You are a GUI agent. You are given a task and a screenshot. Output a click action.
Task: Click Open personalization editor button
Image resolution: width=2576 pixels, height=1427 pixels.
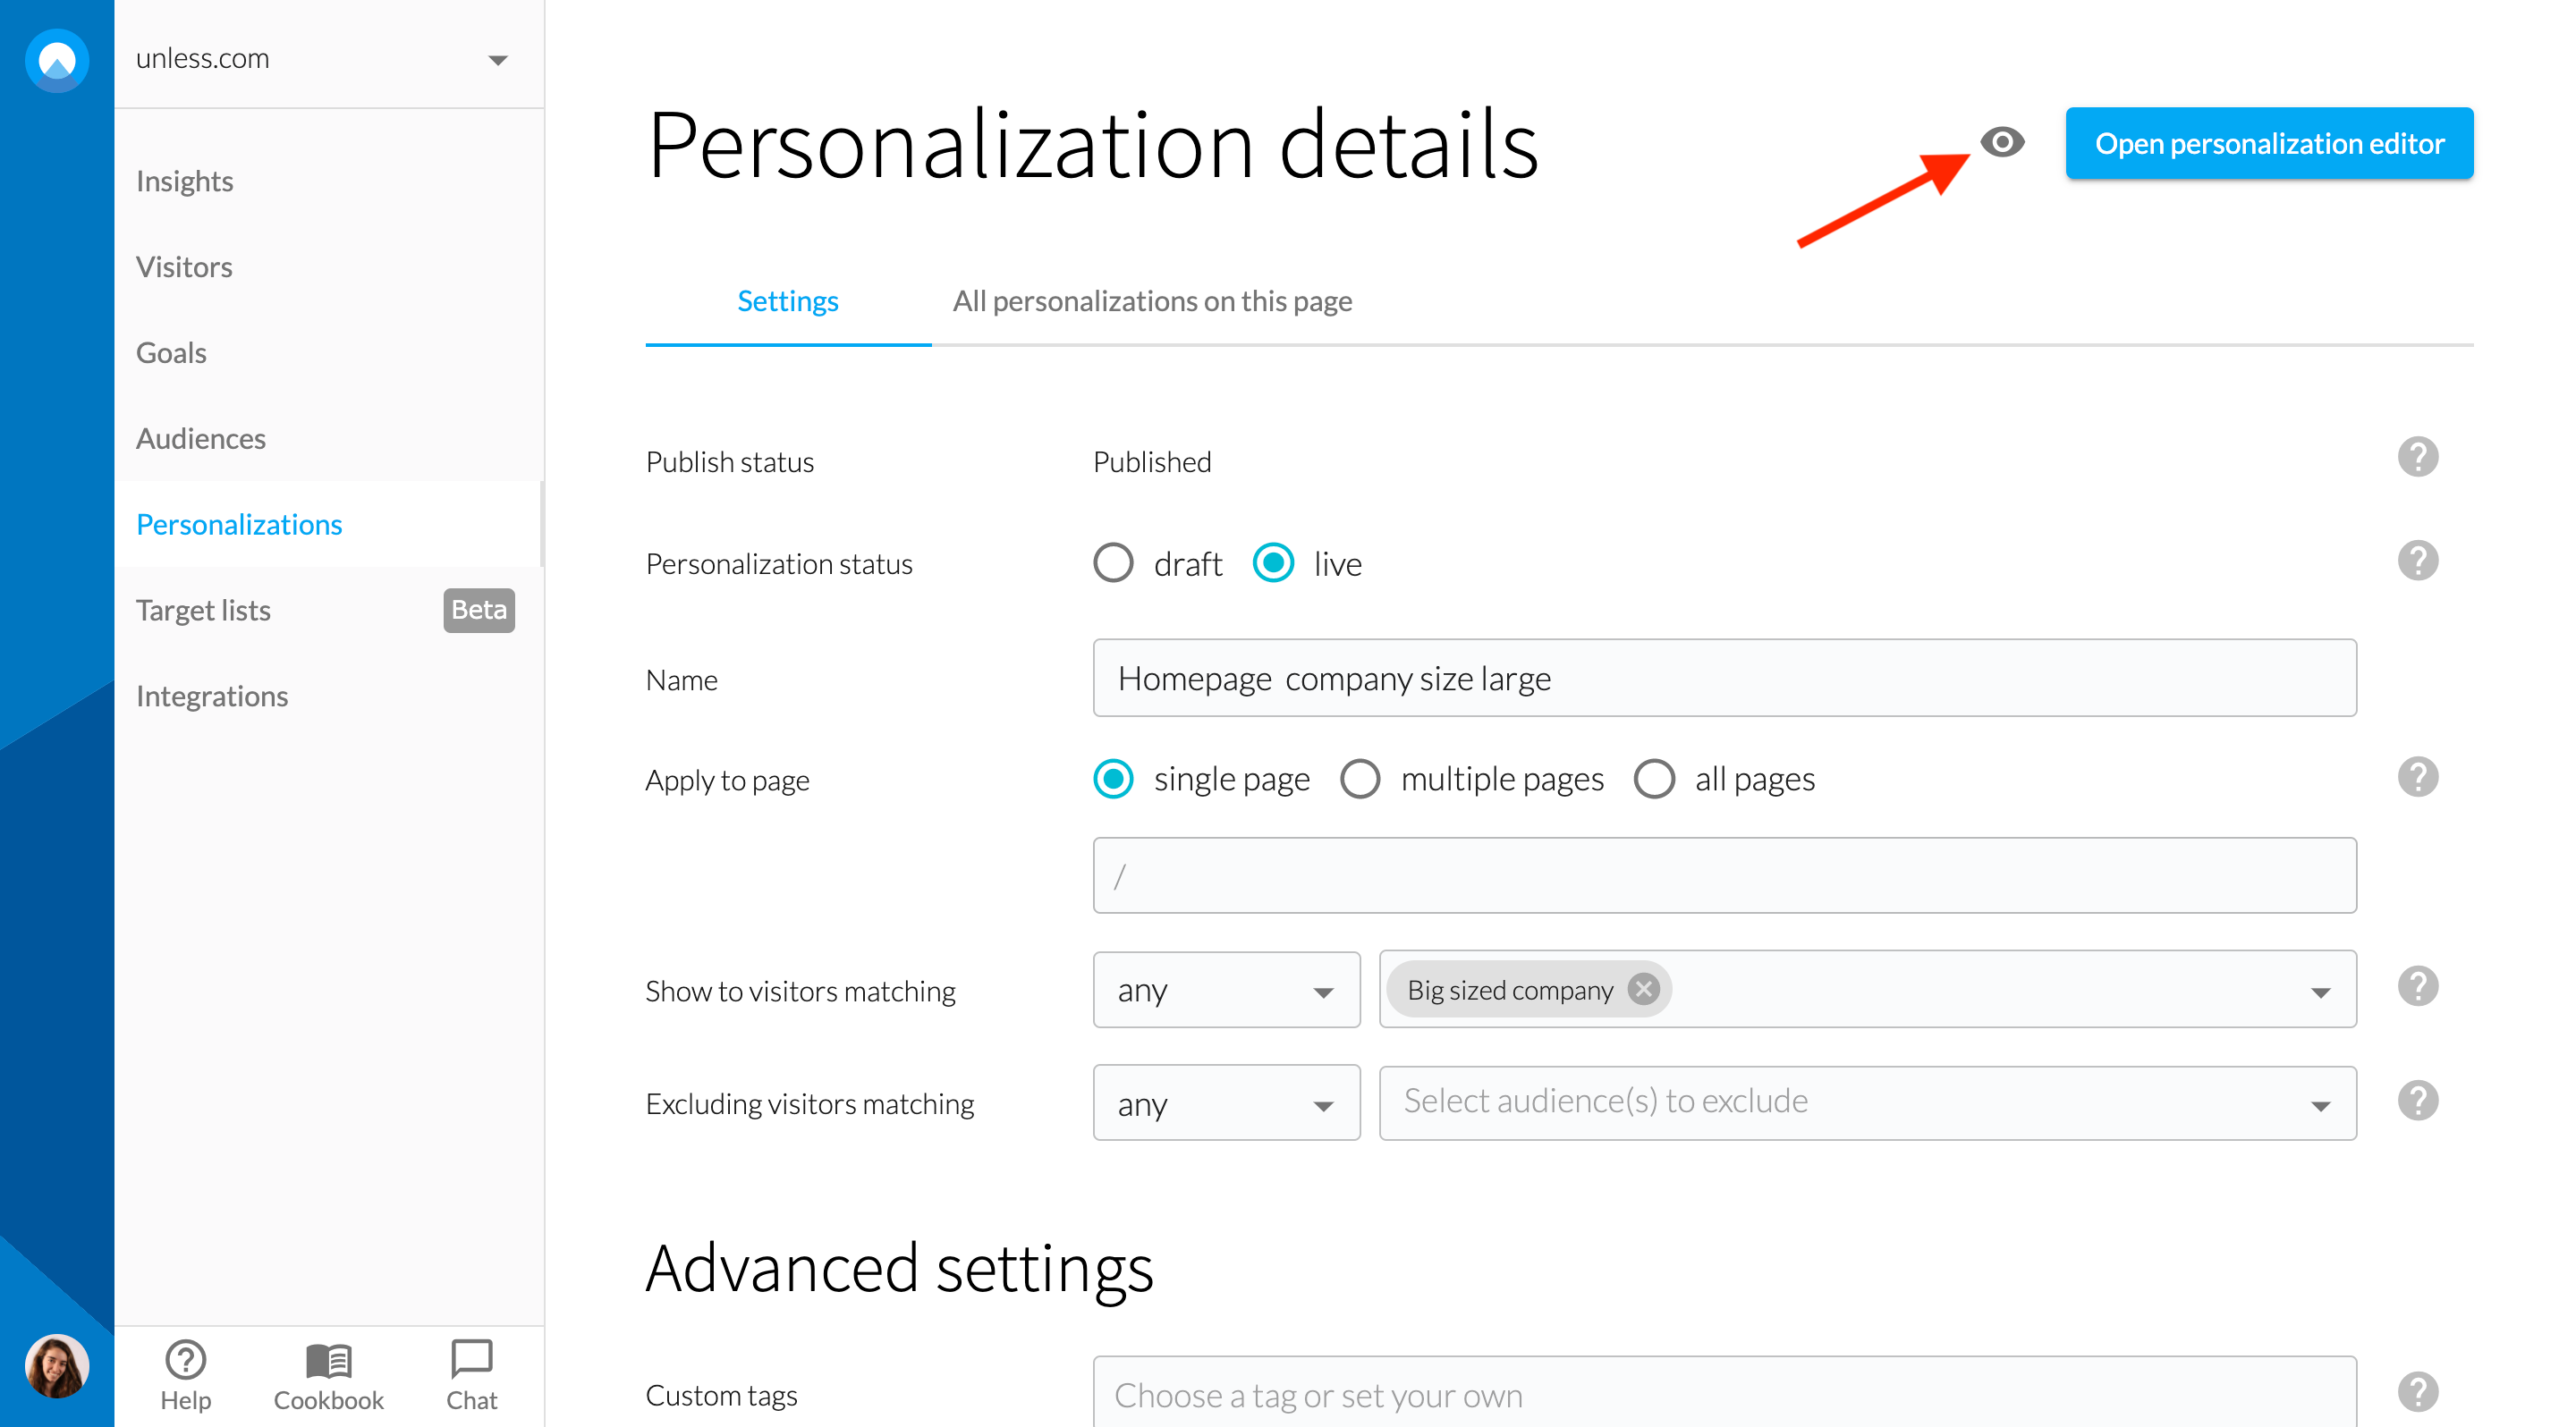click(2269, 144)
